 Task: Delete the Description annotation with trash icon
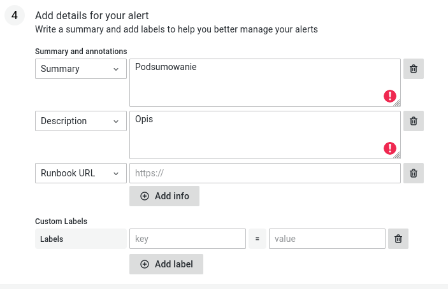tap(414, 121)
